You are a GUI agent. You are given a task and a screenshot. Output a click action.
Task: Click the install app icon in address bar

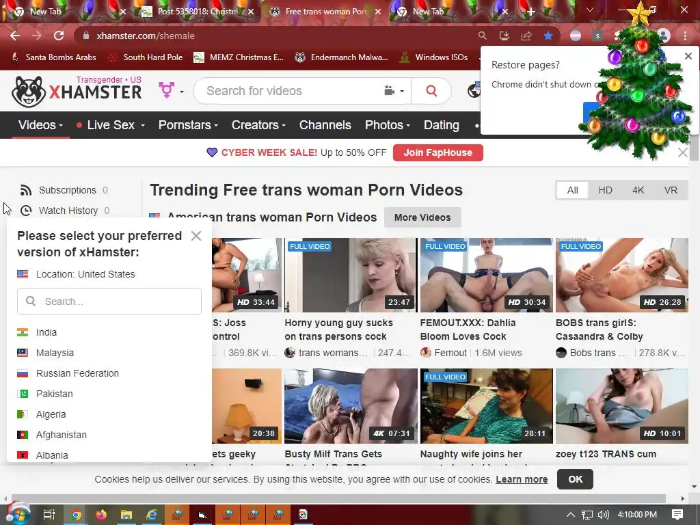pyautogui.click(x=504, y=36)
